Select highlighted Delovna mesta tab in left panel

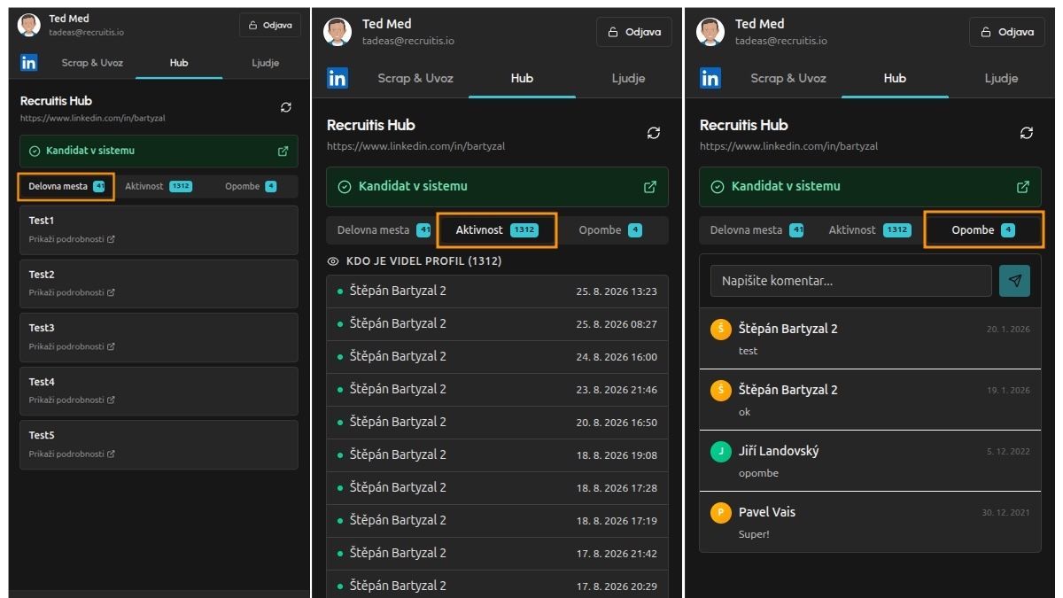66,187
